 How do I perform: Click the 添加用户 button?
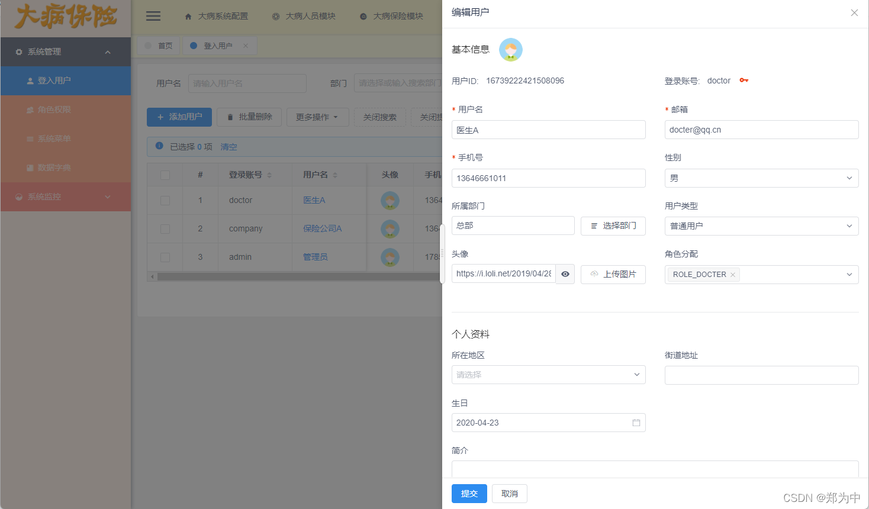tap(179, 117)
